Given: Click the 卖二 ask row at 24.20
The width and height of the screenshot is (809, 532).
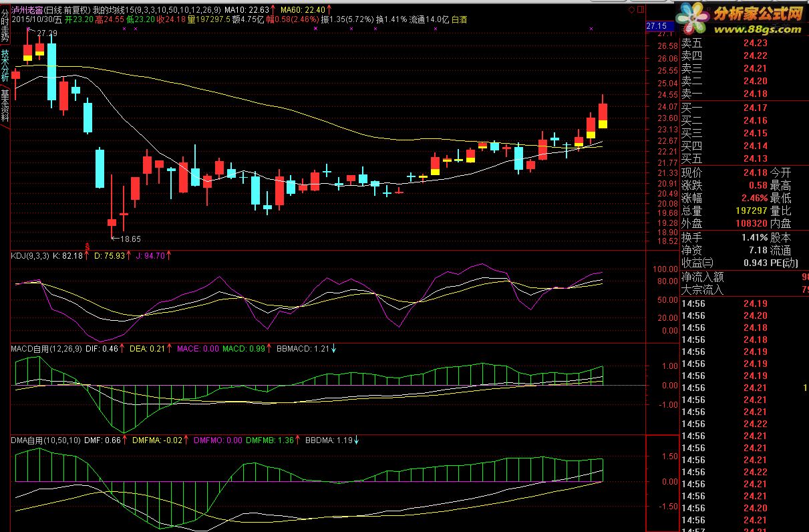Looking at the screenshot, I should [x=744, y=82].
